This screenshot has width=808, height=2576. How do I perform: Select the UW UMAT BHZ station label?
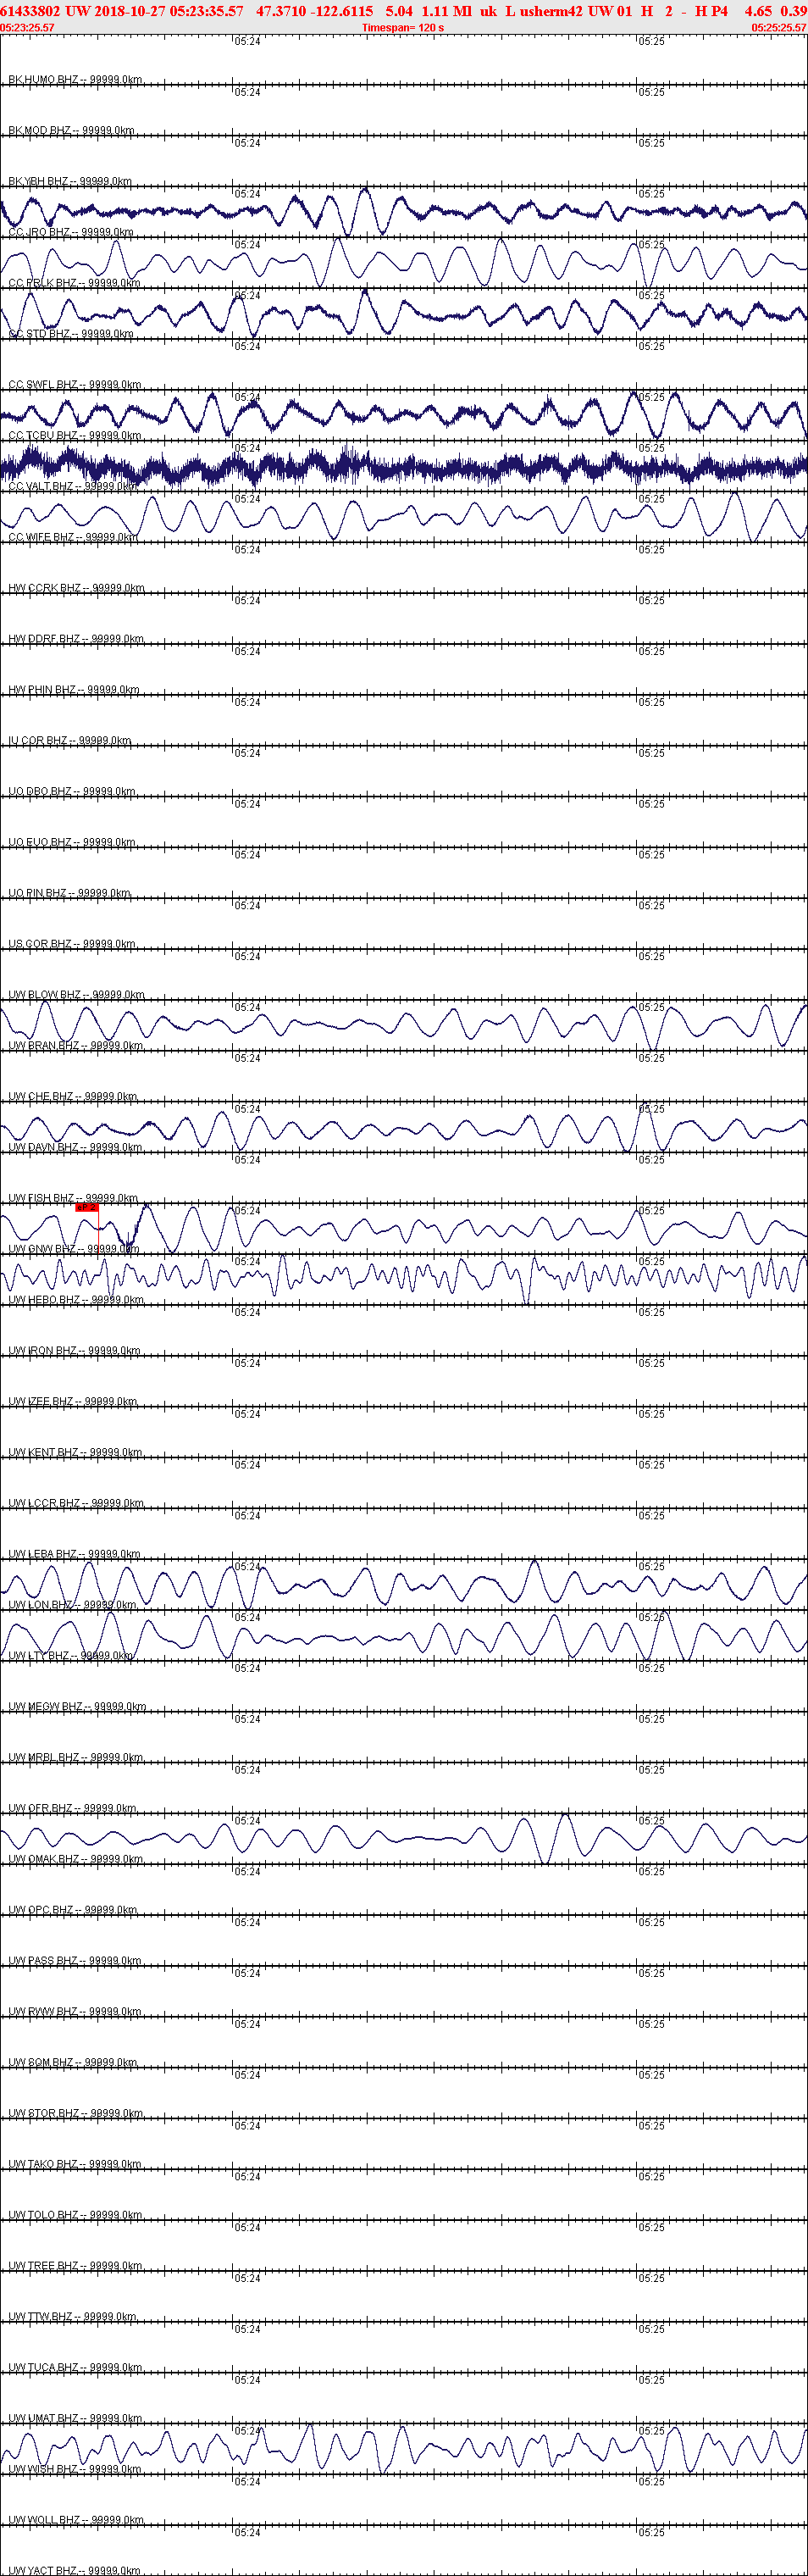click(x=75, y=2419)
